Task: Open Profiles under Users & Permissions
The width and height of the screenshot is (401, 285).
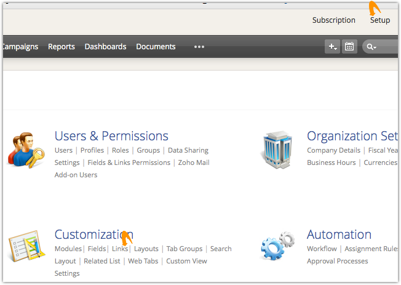Action: (92, 150)
